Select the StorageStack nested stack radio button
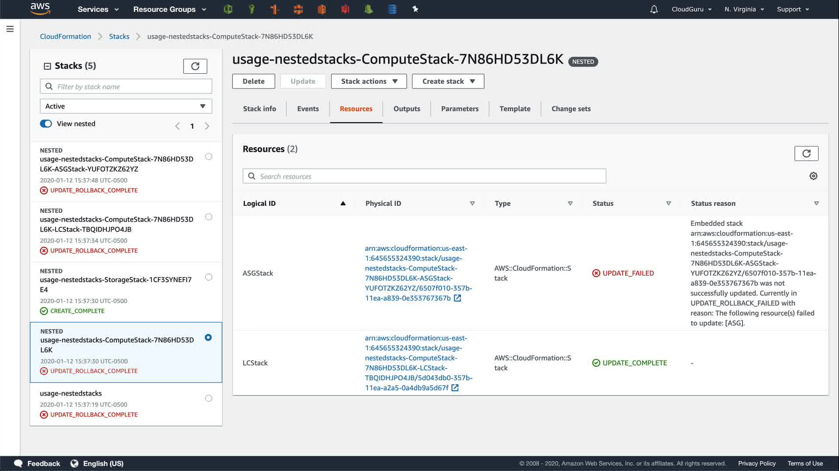The width and height of the screenshot is (839, 471). tap(208, 277)
